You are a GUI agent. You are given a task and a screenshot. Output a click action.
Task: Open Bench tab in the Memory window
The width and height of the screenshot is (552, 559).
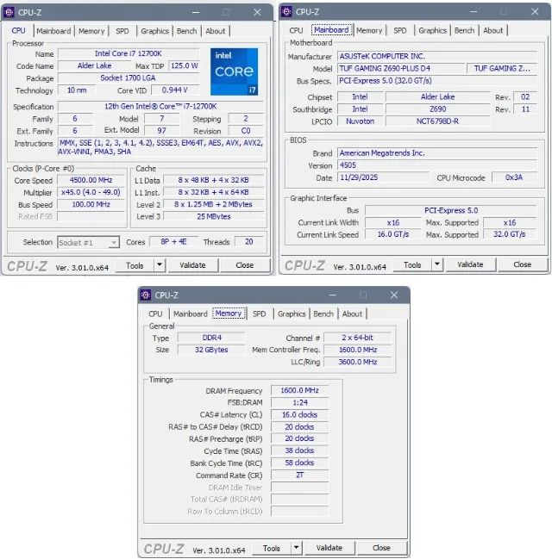tap(323, 314)
